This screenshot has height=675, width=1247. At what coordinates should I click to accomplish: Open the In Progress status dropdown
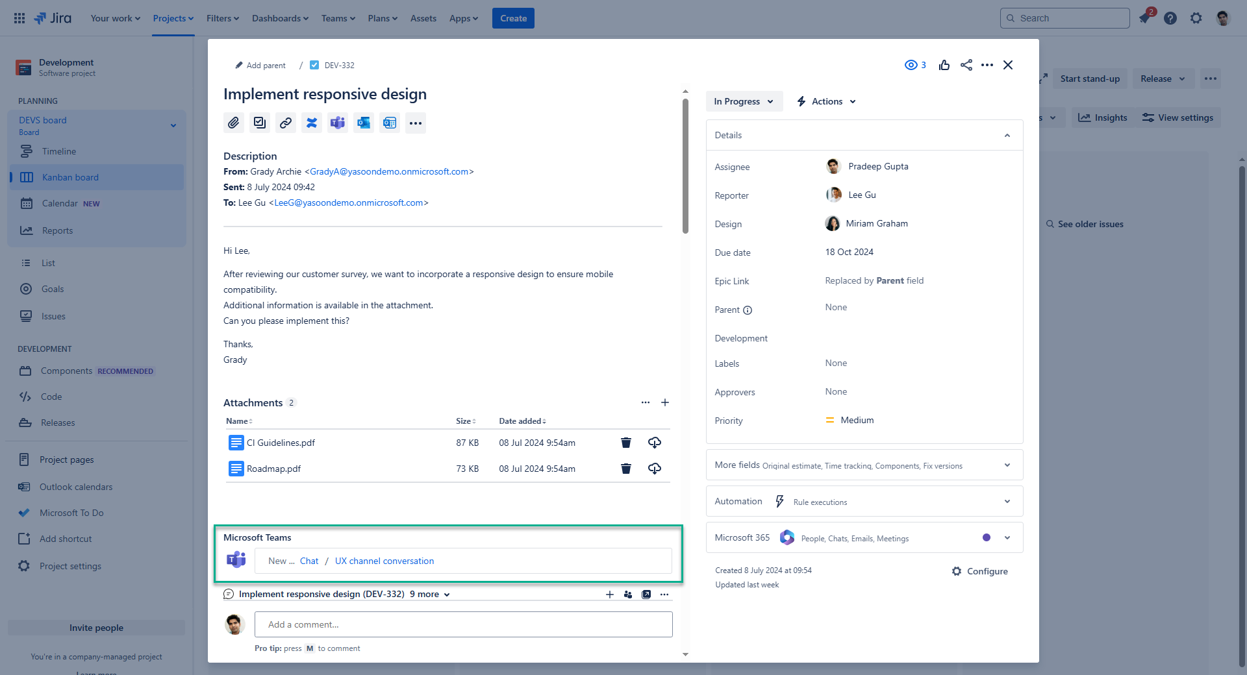744,101
